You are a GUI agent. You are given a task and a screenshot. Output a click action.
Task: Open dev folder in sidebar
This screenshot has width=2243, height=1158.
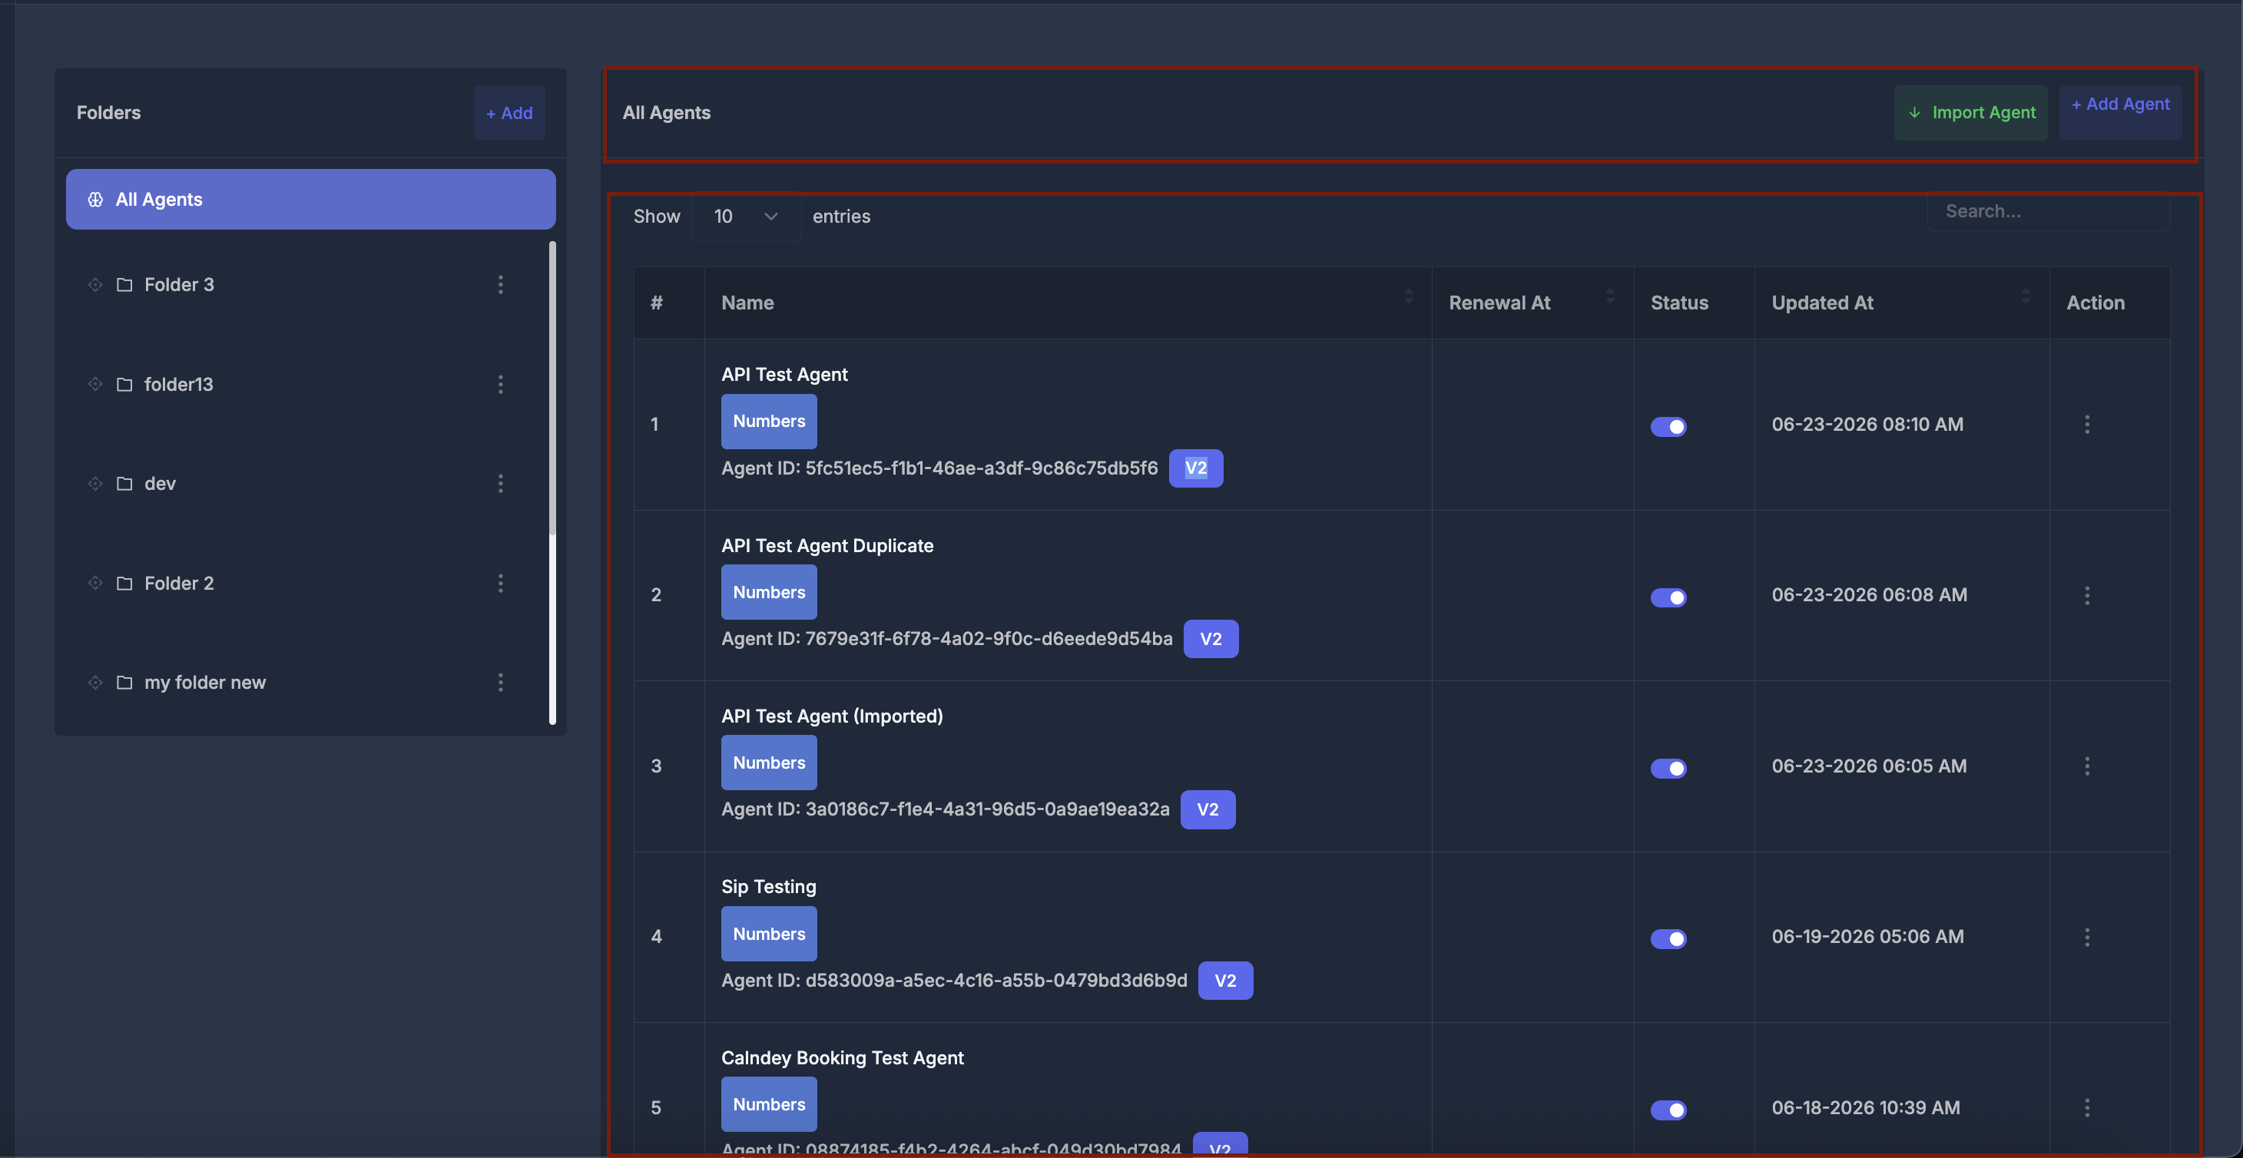161,483
